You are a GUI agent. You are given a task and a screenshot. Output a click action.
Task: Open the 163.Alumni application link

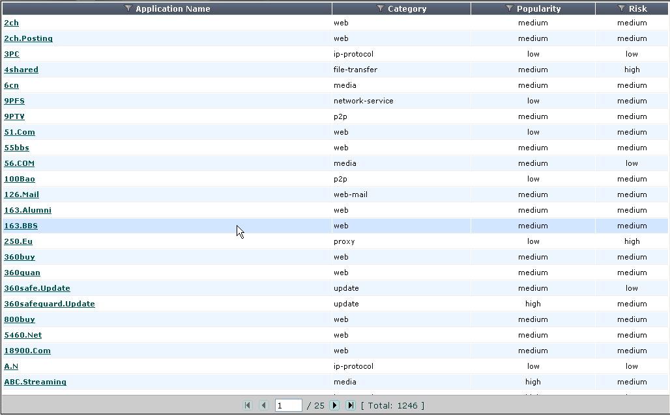[x=28, y=210]
